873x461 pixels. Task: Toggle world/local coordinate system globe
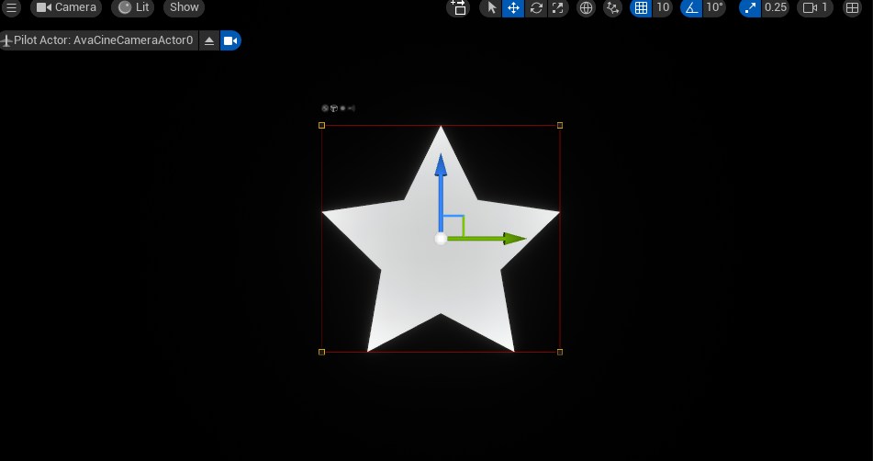pos(586,7)
